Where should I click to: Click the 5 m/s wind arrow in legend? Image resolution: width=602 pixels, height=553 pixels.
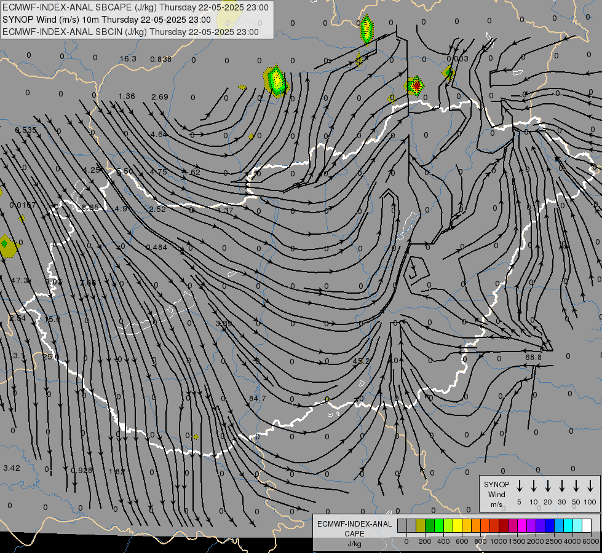coord(520,486)
